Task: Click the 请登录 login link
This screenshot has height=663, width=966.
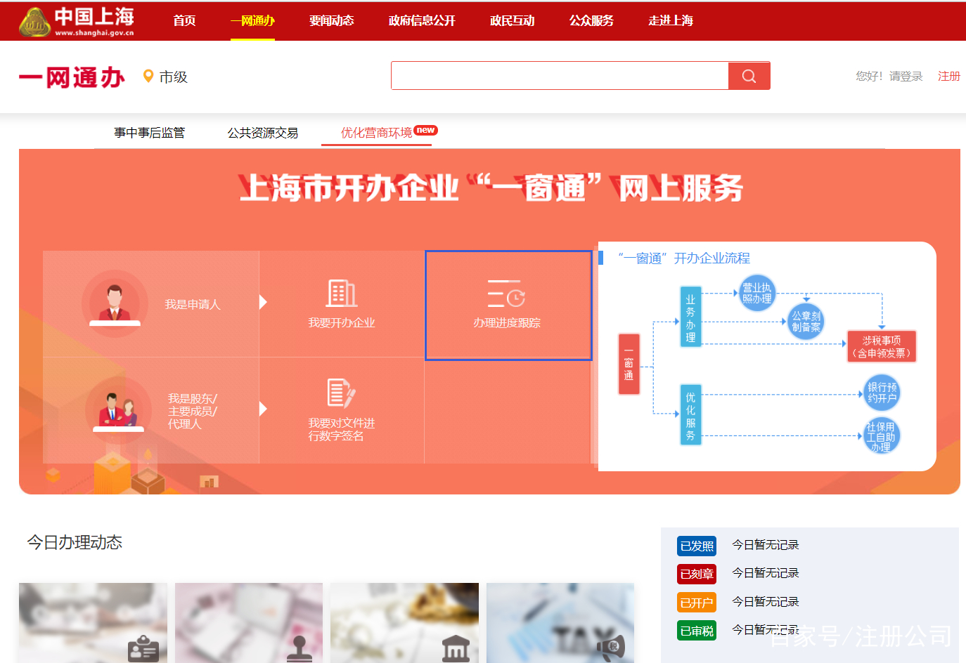Action: [x=905, y=75]
